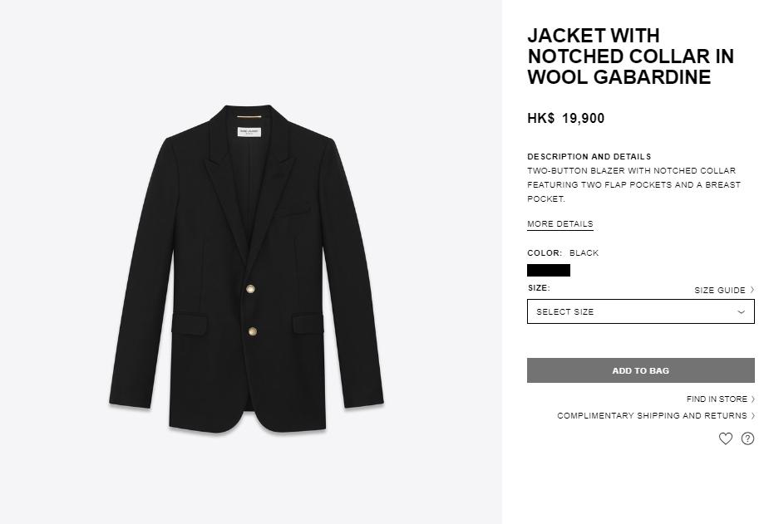
Task: Click the Color: Black label text
Action: tap(563, 253)
